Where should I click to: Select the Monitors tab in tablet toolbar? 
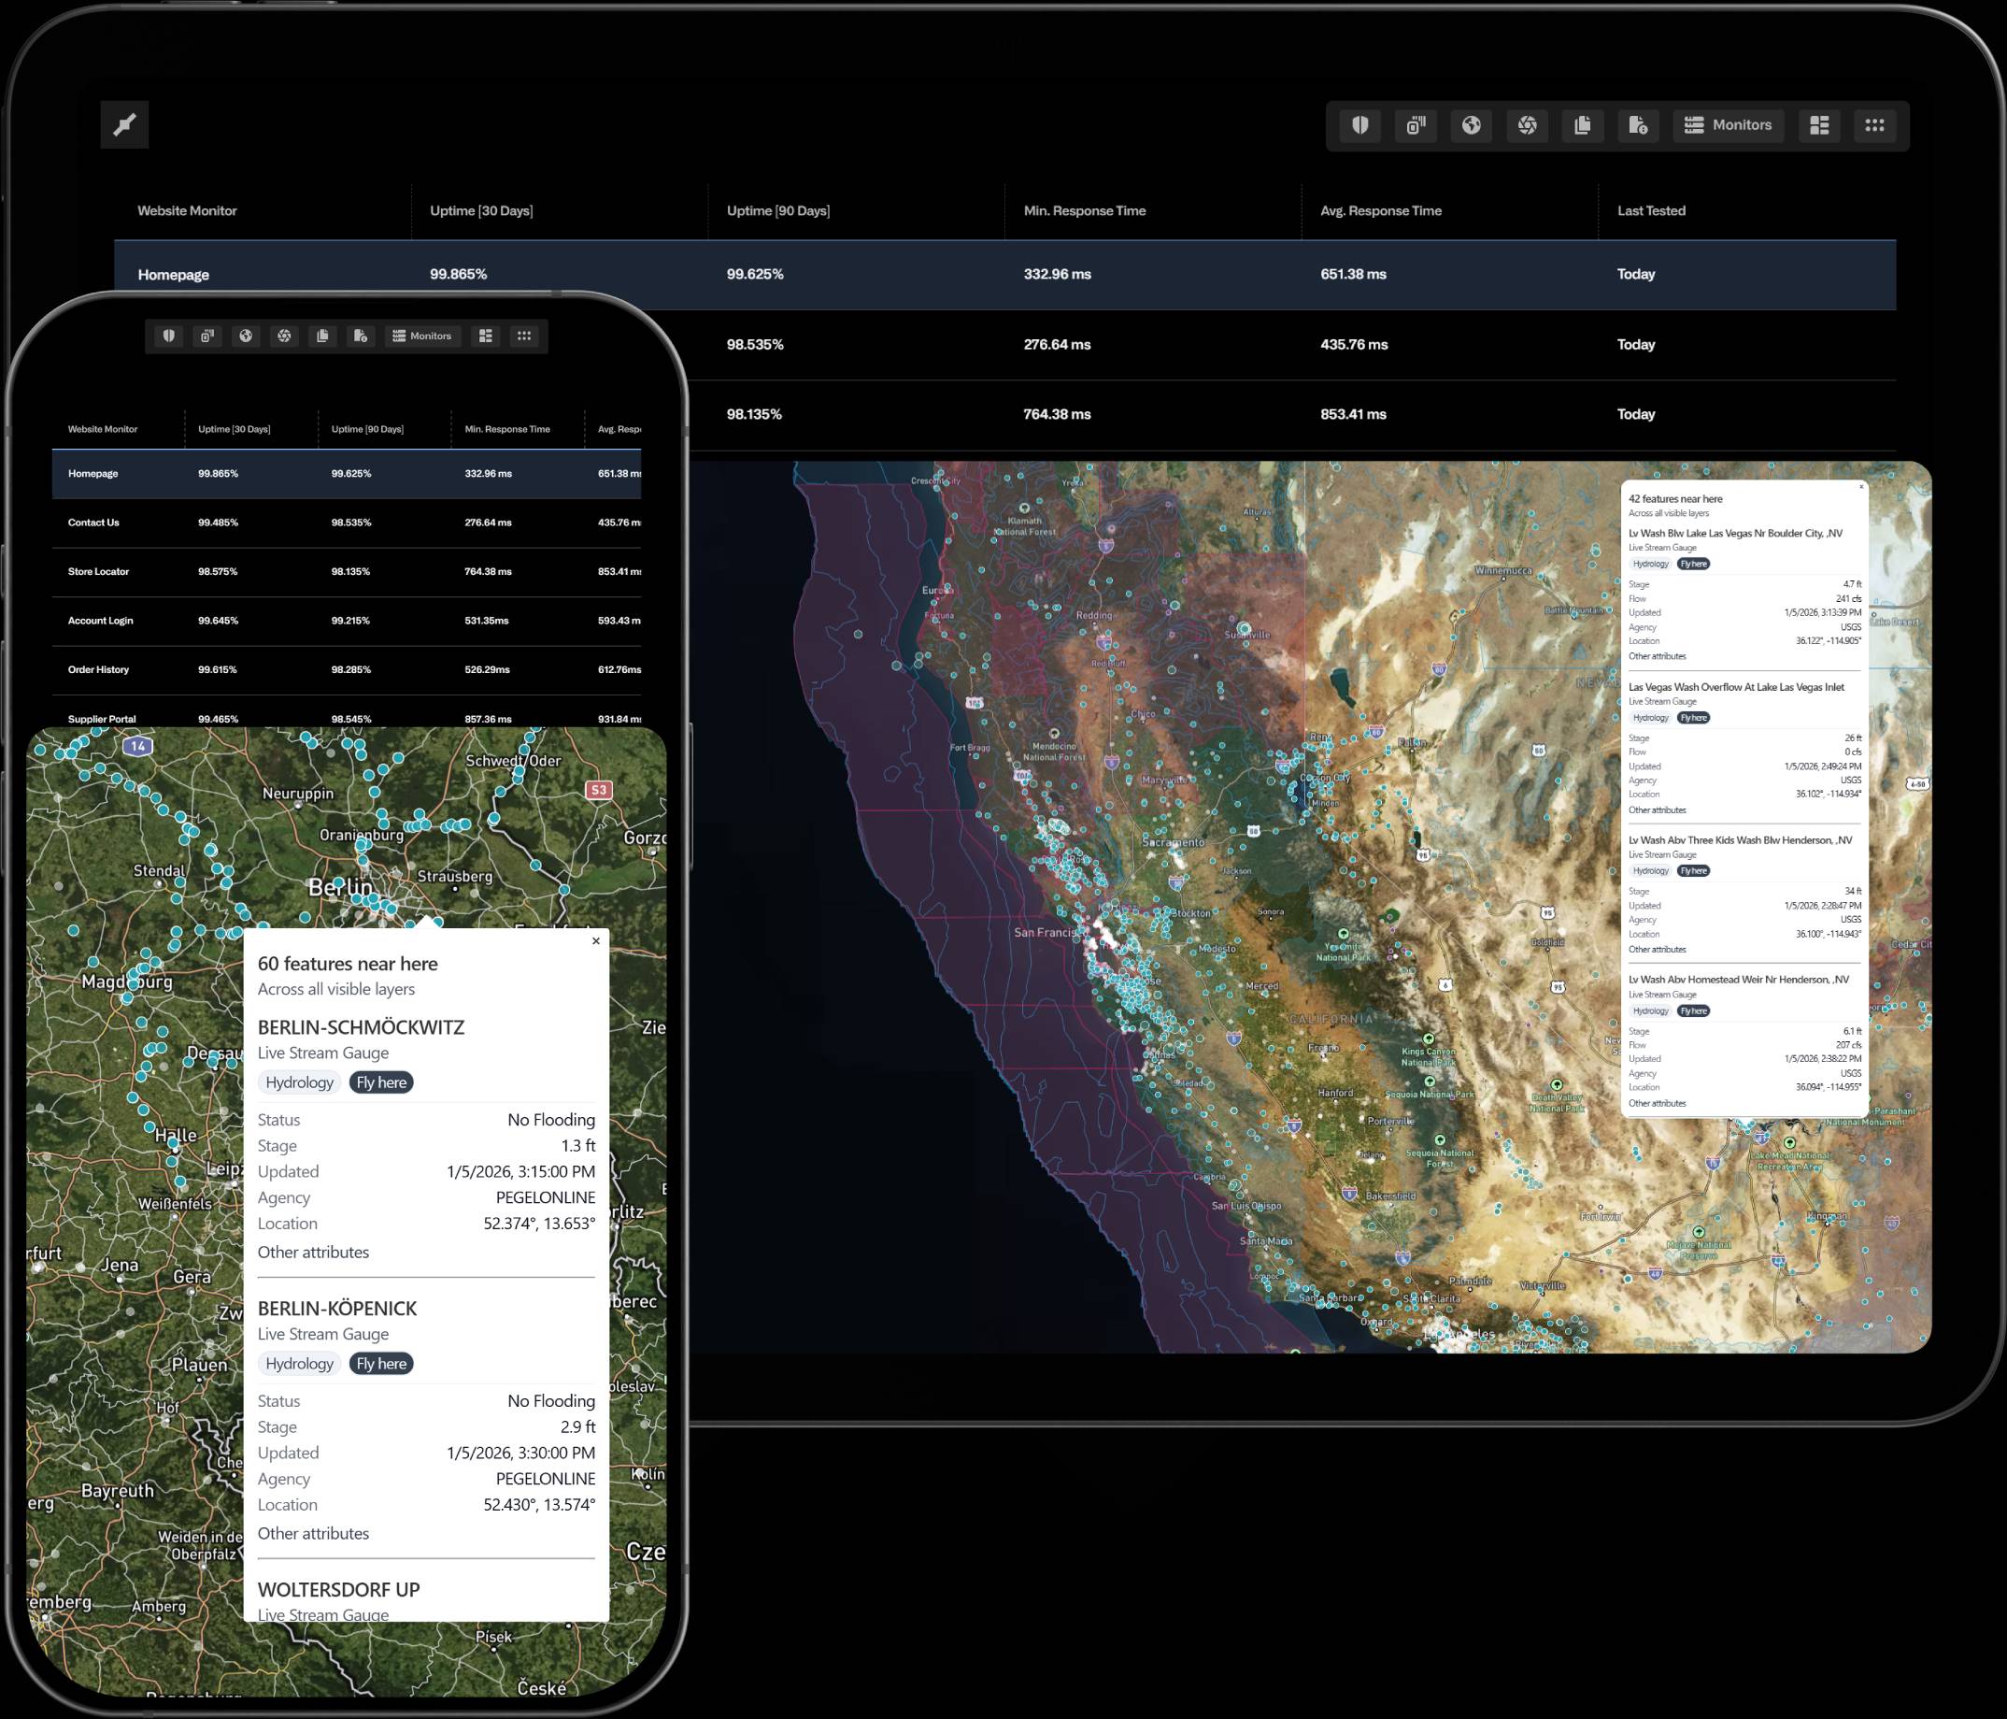1728,125
